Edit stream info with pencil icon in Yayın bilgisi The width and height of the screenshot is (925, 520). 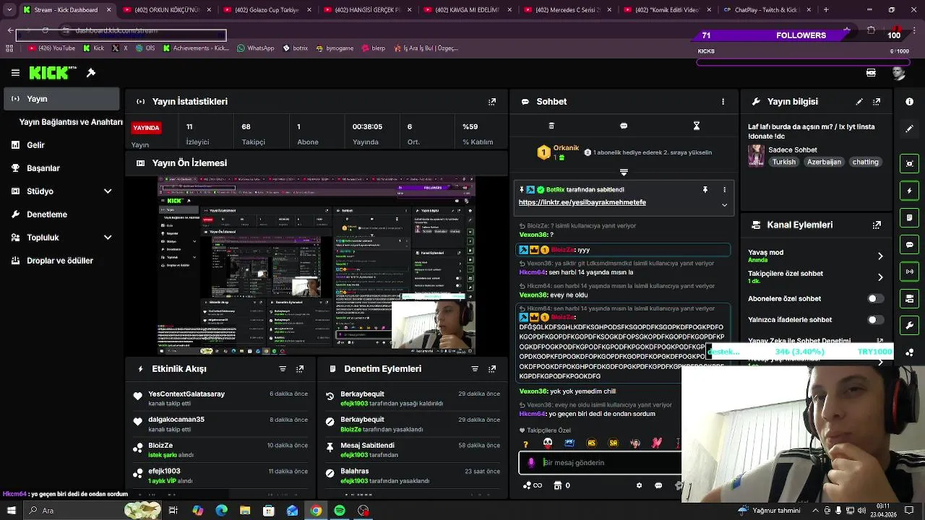click(x=859, y=102)
